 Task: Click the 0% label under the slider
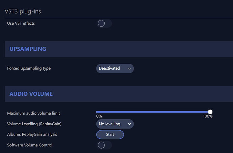click(99, 116)
